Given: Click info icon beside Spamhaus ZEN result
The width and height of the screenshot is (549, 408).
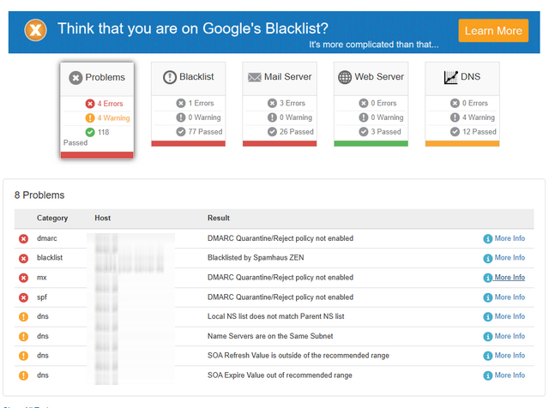Looking at the screenshot, I should pyautogui.click(x=488, y=258).
